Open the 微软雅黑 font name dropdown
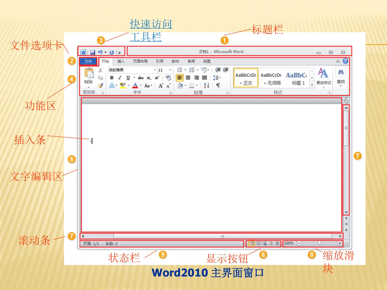This screenshot has width=387, height=290. click(155, 70)
